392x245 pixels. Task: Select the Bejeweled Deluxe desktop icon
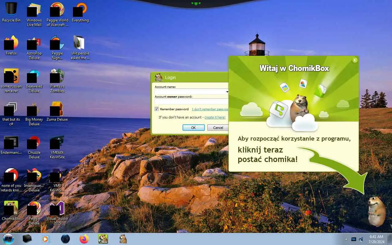(34, 81)
